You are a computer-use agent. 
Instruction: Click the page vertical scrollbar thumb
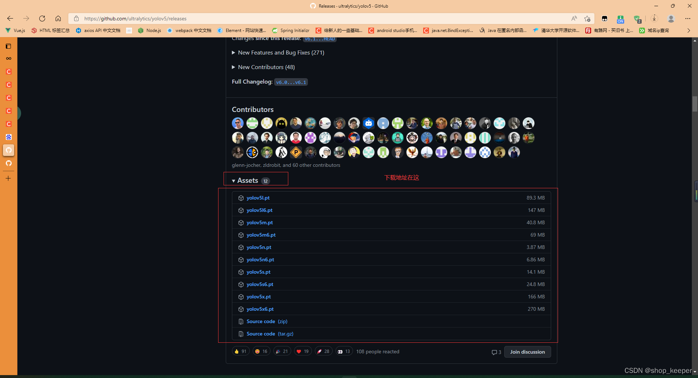695,104
